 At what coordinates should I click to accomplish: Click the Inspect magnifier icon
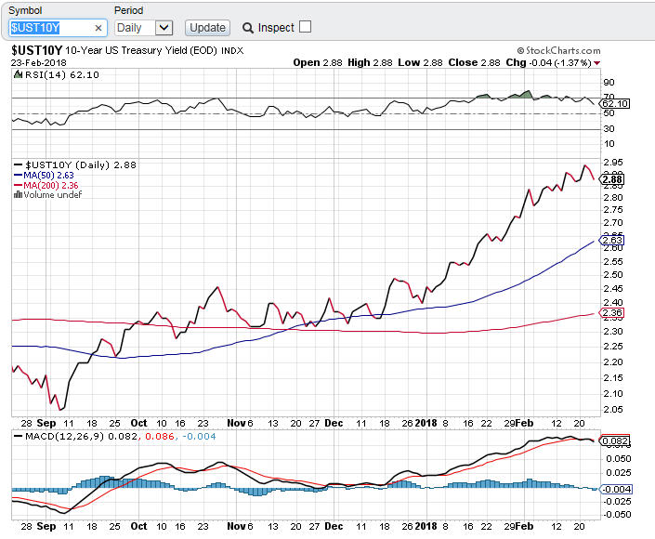click(x=248, y=28)
